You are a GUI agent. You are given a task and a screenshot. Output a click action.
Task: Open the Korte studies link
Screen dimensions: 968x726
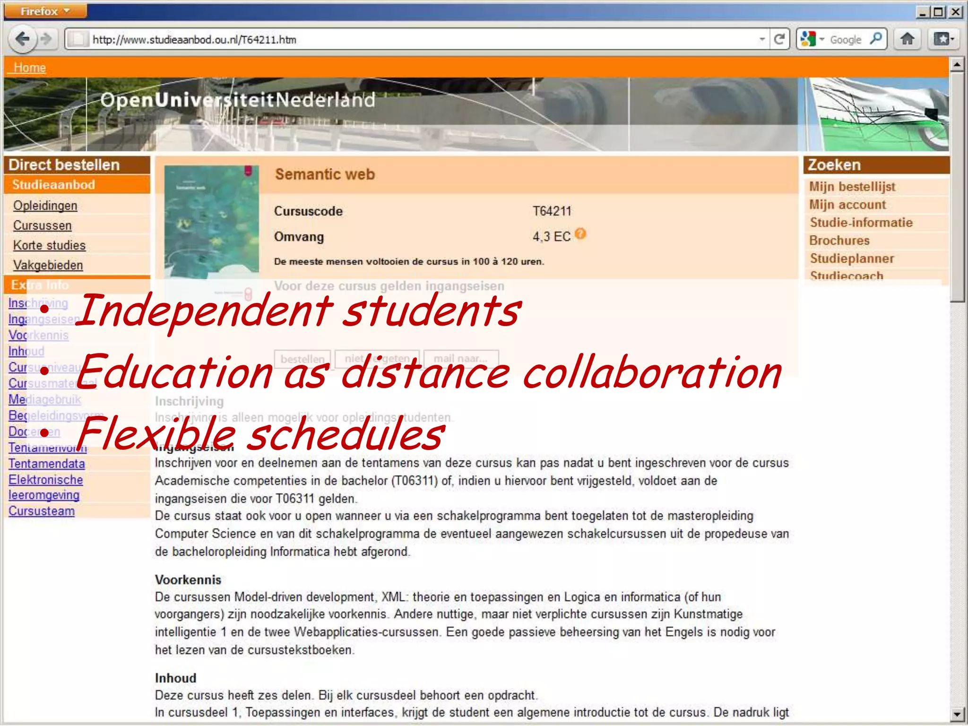coord(49,245)
